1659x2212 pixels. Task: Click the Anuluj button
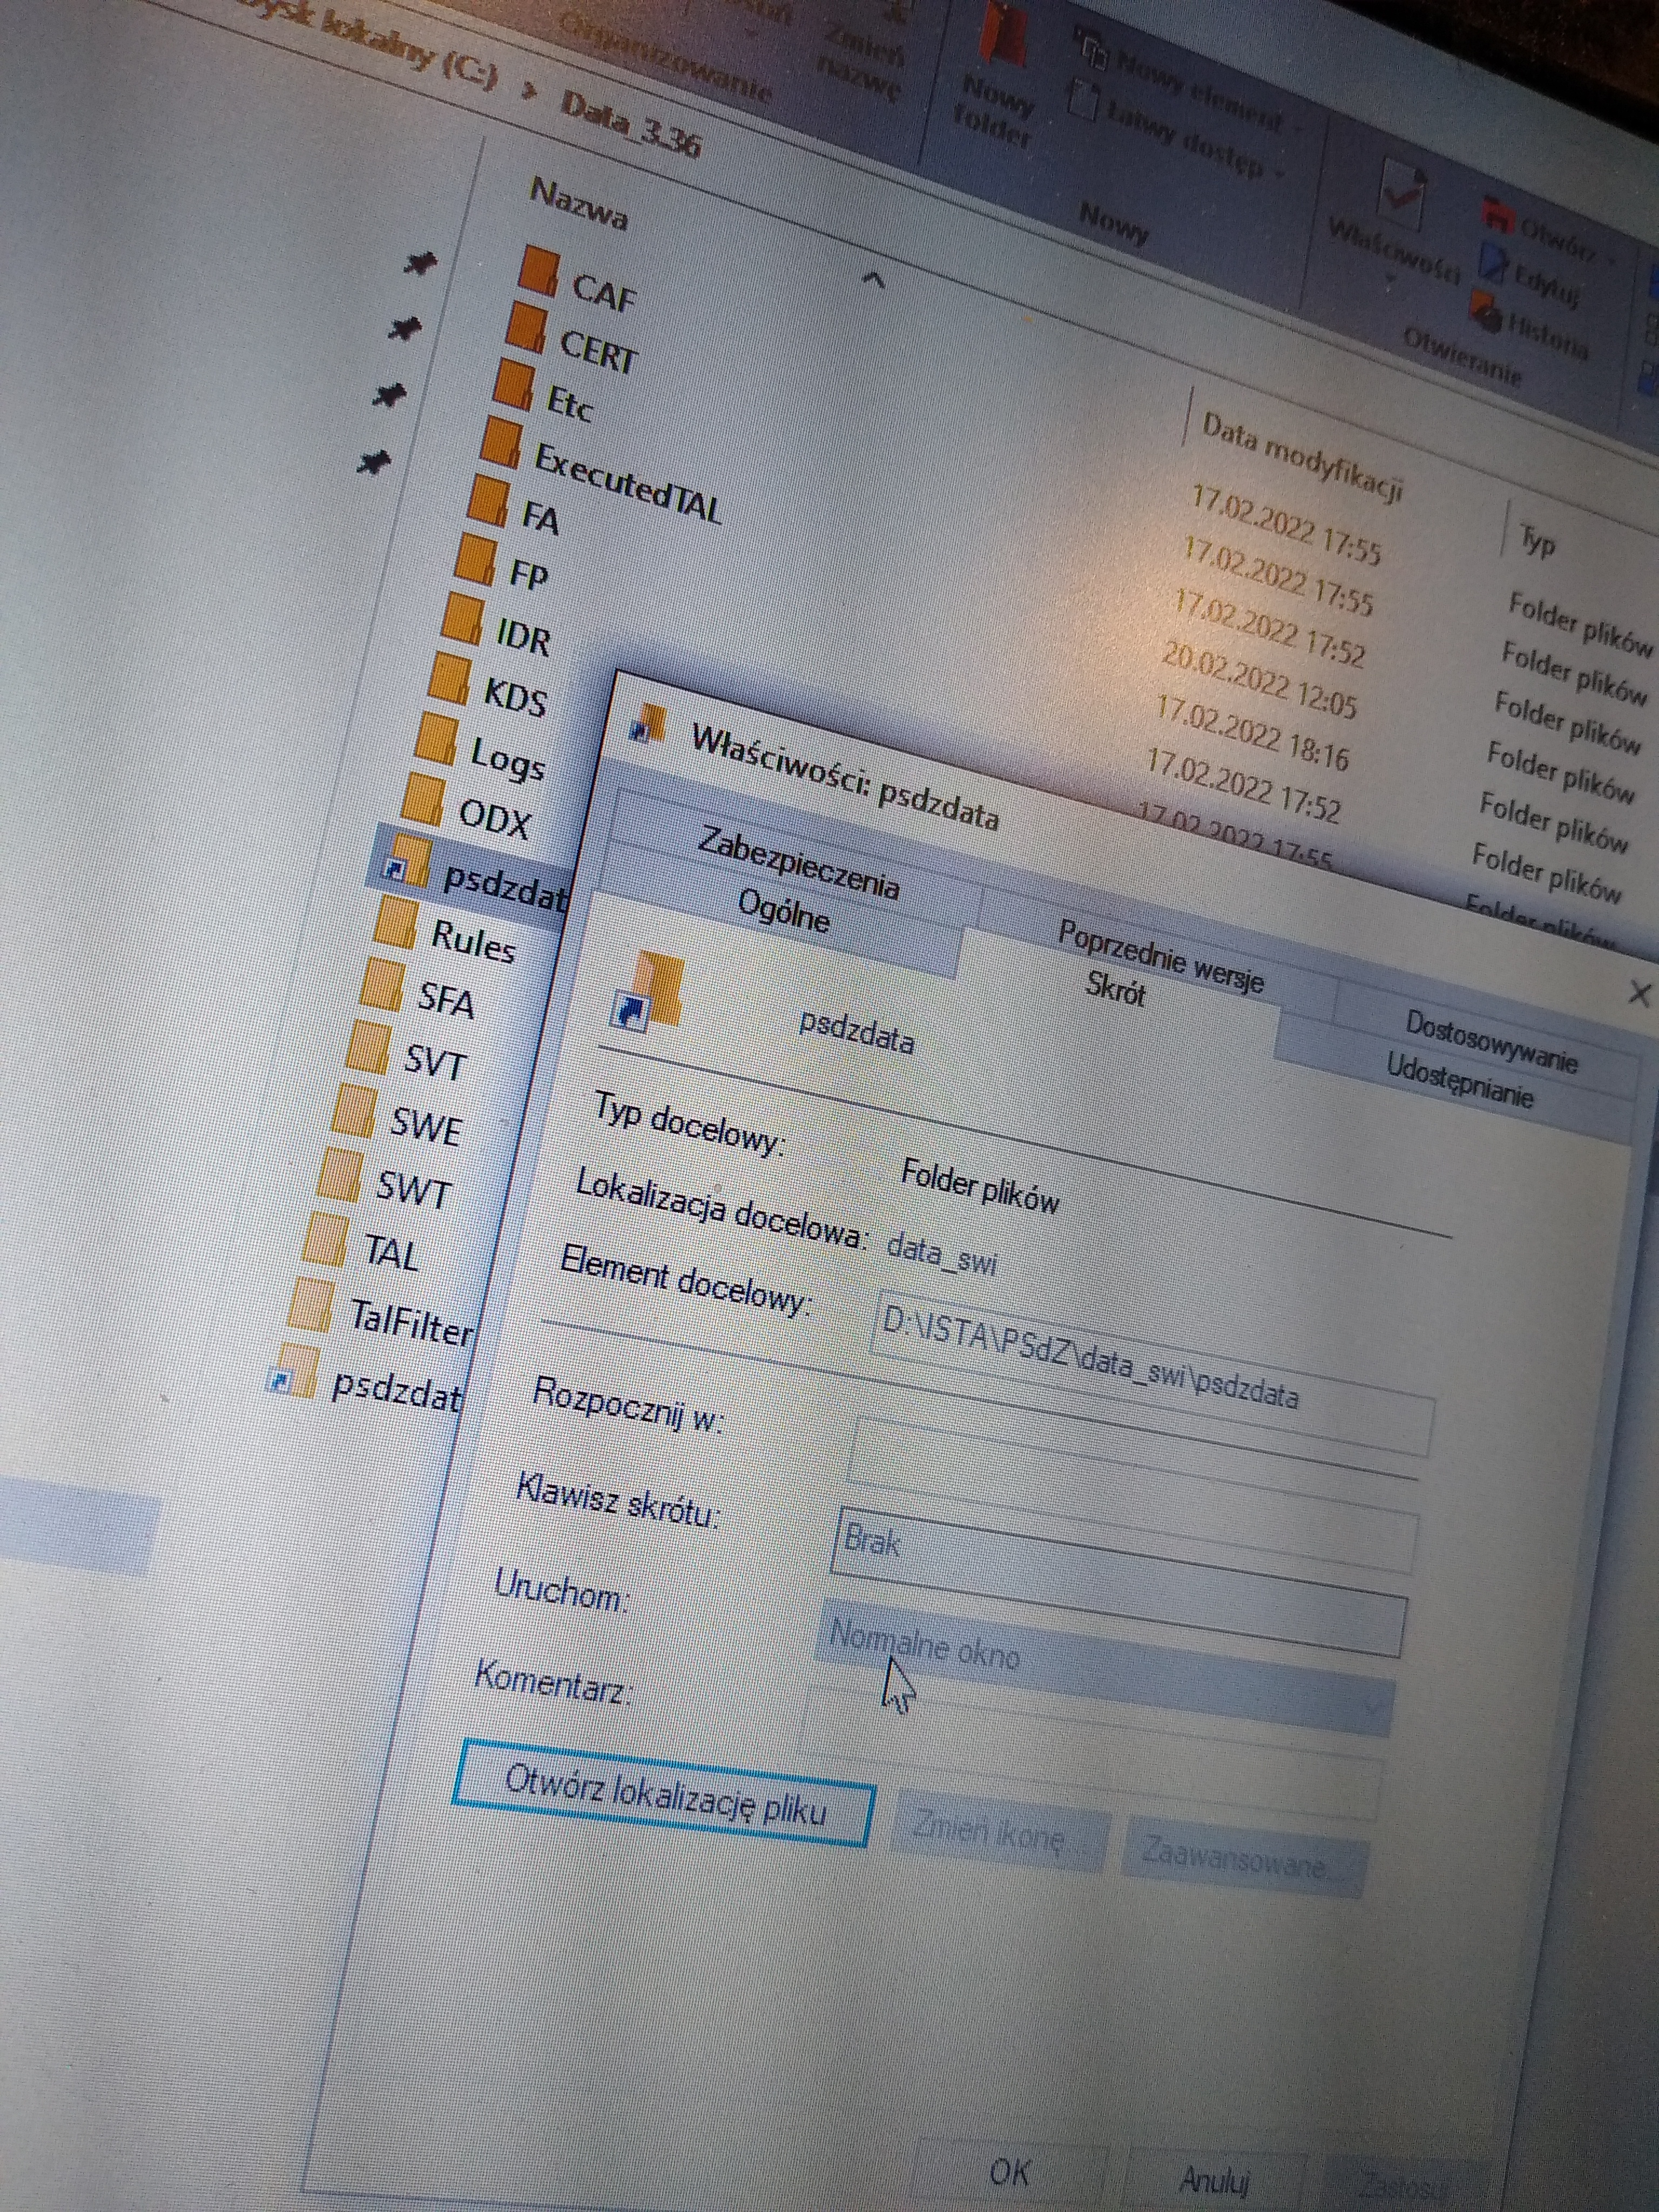[1215, 2180]
